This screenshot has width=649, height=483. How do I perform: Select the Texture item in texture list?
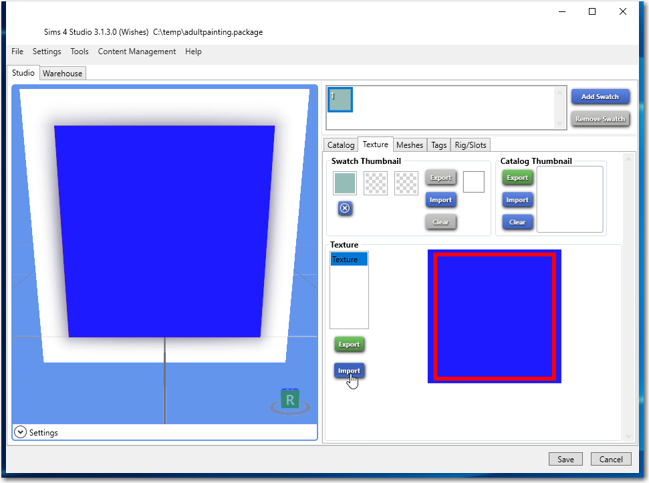(x=349, y=260)
